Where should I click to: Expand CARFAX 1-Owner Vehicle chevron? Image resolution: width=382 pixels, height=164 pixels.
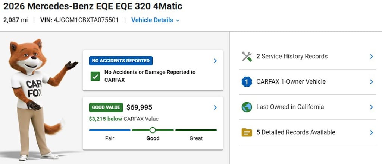click(371, 82)
